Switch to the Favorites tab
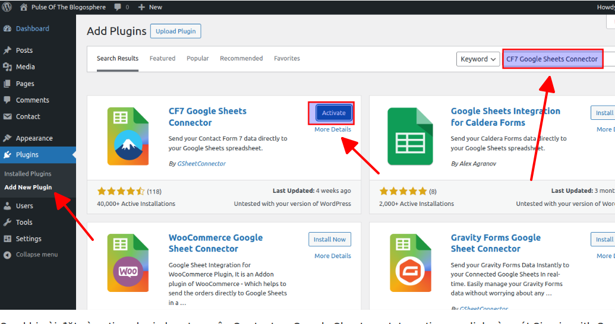 click(287, 58)
